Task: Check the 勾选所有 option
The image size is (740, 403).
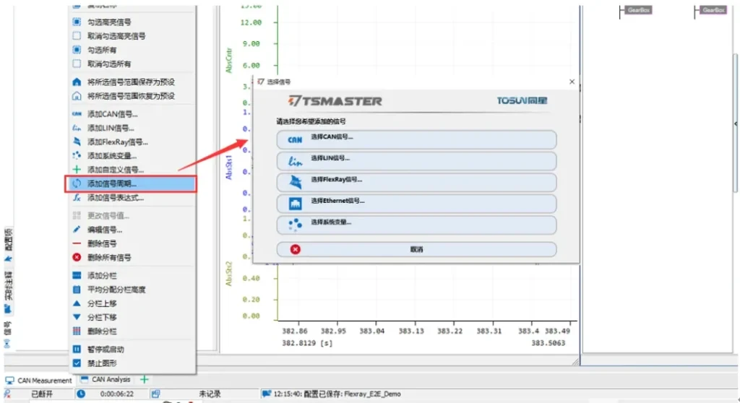Action: tap(77, 50)
